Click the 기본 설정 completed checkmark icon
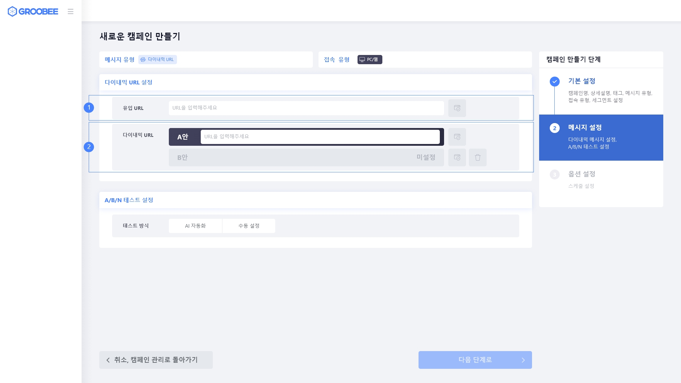 554,82
